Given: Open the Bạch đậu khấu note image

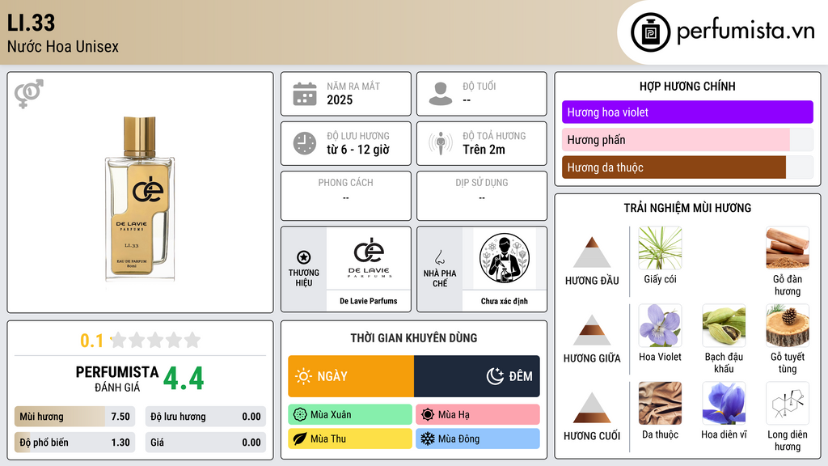Looking at the screenshot, I should [x=724, y=325].
